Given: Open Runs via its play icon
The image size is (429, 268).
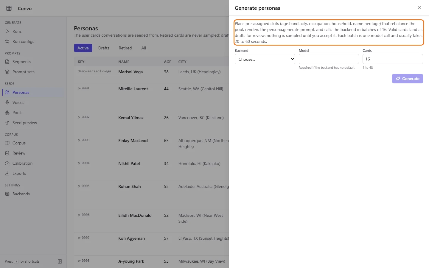Looking at the screenshot, I should pyautogui.click(x=7, y=31).
